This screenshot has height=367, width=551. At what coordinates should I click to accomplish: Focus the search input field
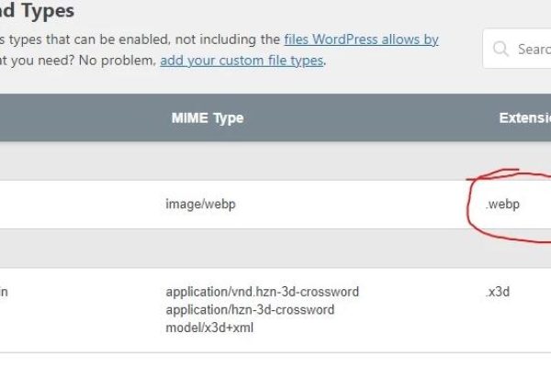533,49
